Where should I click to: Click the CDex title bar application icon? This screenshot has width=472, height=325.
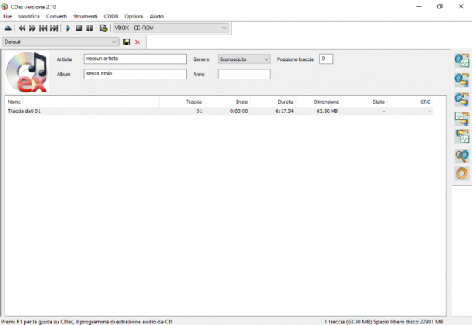[5, 6]
